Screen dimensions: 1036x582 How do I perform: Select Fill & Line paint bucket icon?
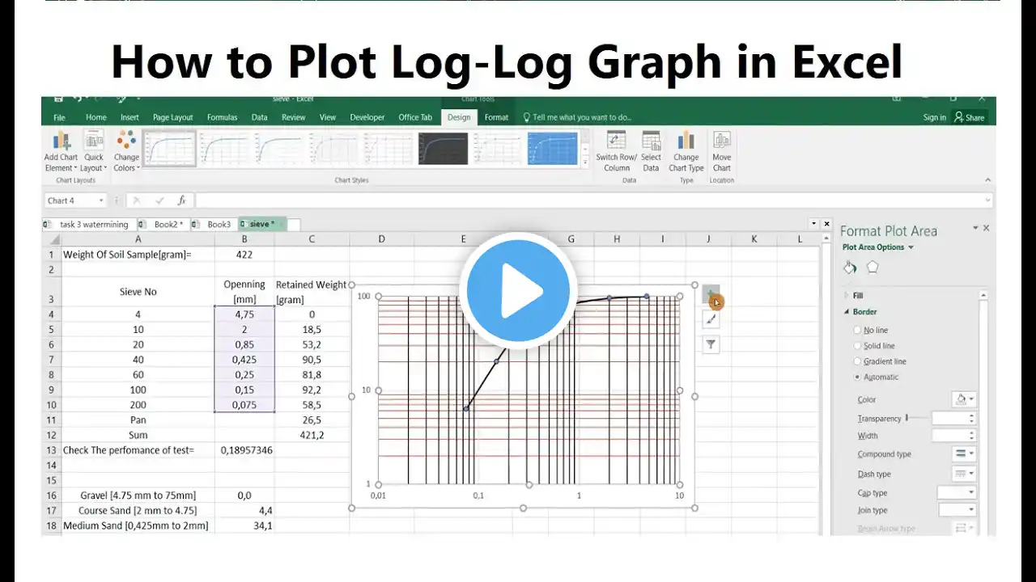coord(850,268)
